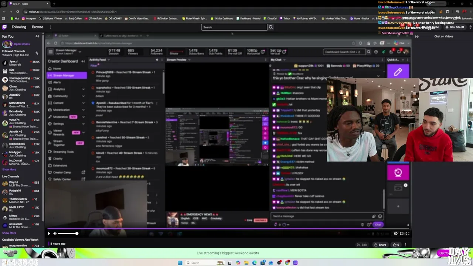The width and height of the screenshot is (473, 266).
Task: Click the Twitch logo home icon
Action: click(x=4, y=27)
